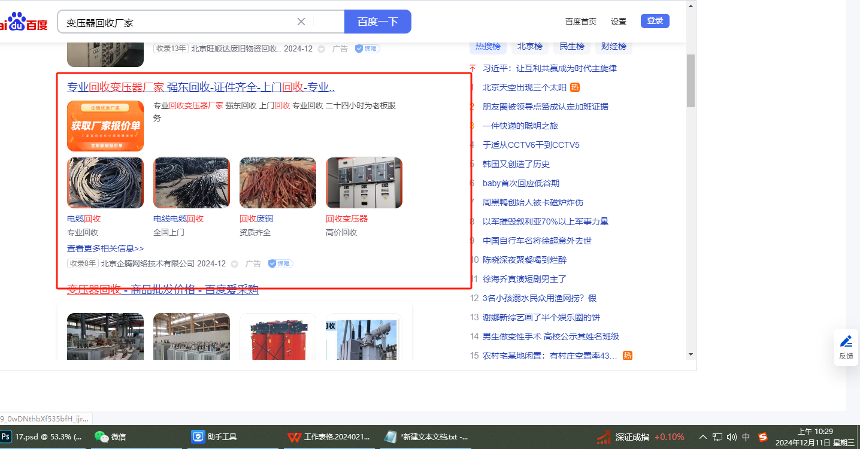
Task: Switch to WPS 工作表格 in the taskbar
Action: [329, 437]
